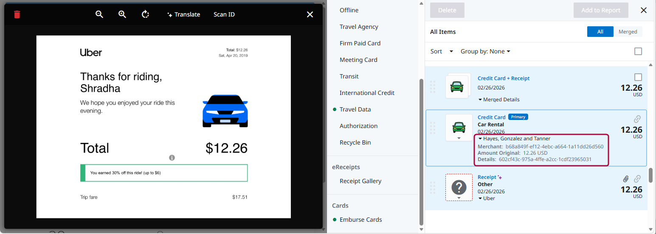
Task: Rotate the receipt image
Action: click(145, 14)
